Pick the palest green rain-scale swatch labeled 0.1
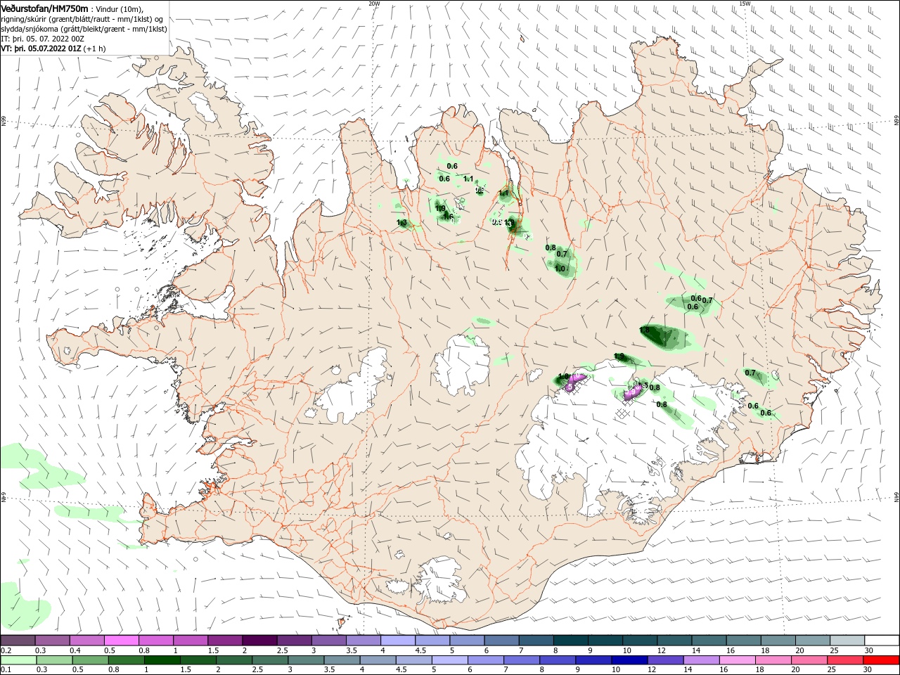The image size is (900, 675). (18, 660)
